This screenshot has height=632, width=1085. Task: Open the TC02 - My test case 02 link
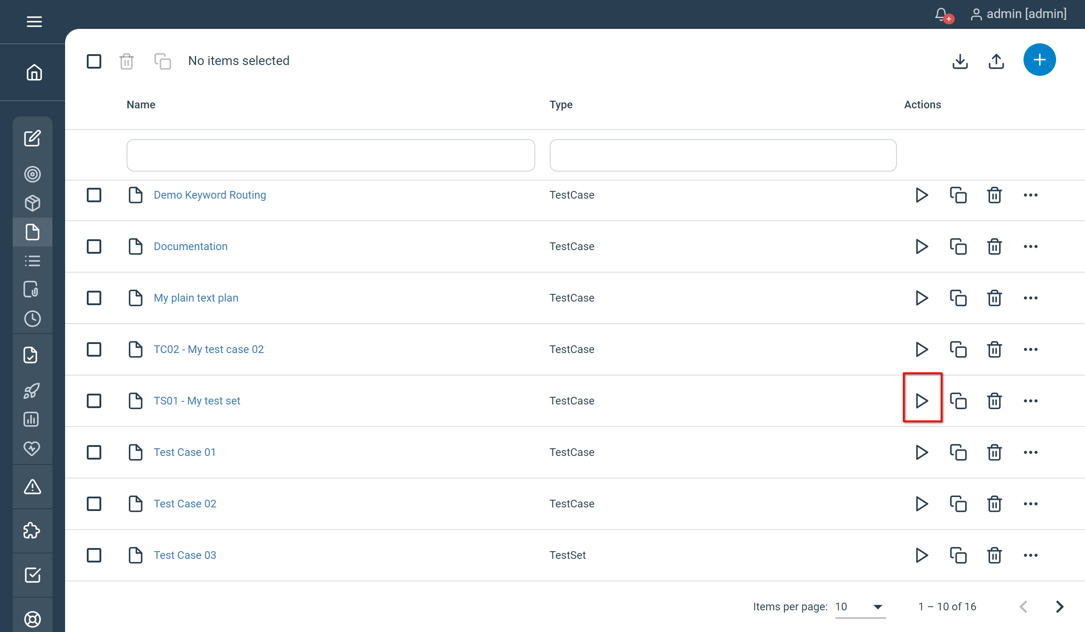click(208, 349)
